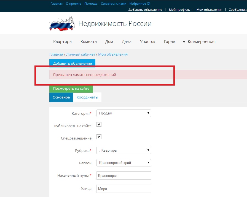The image size is (247, 197).
Task: Open the О проекте link
Action: [x=74, y=4]
